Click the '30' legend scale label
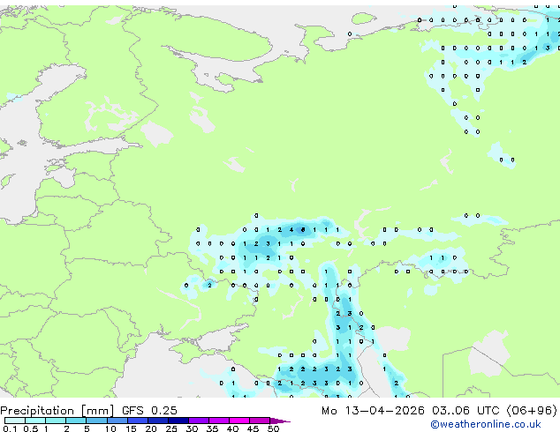 (192, 428)
